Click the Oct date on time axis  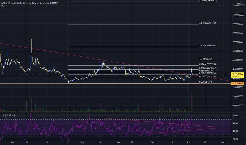(x=153, y=142)
